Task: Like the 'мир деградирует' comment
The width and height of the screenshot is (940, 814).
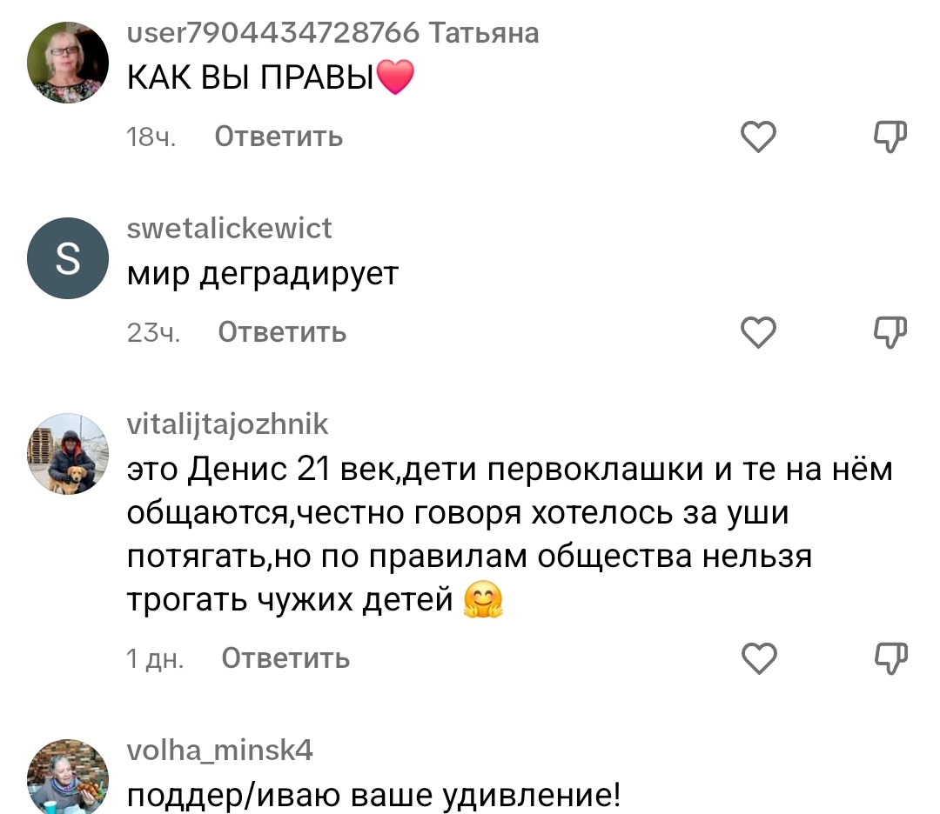Action: (x=758, y=331)
